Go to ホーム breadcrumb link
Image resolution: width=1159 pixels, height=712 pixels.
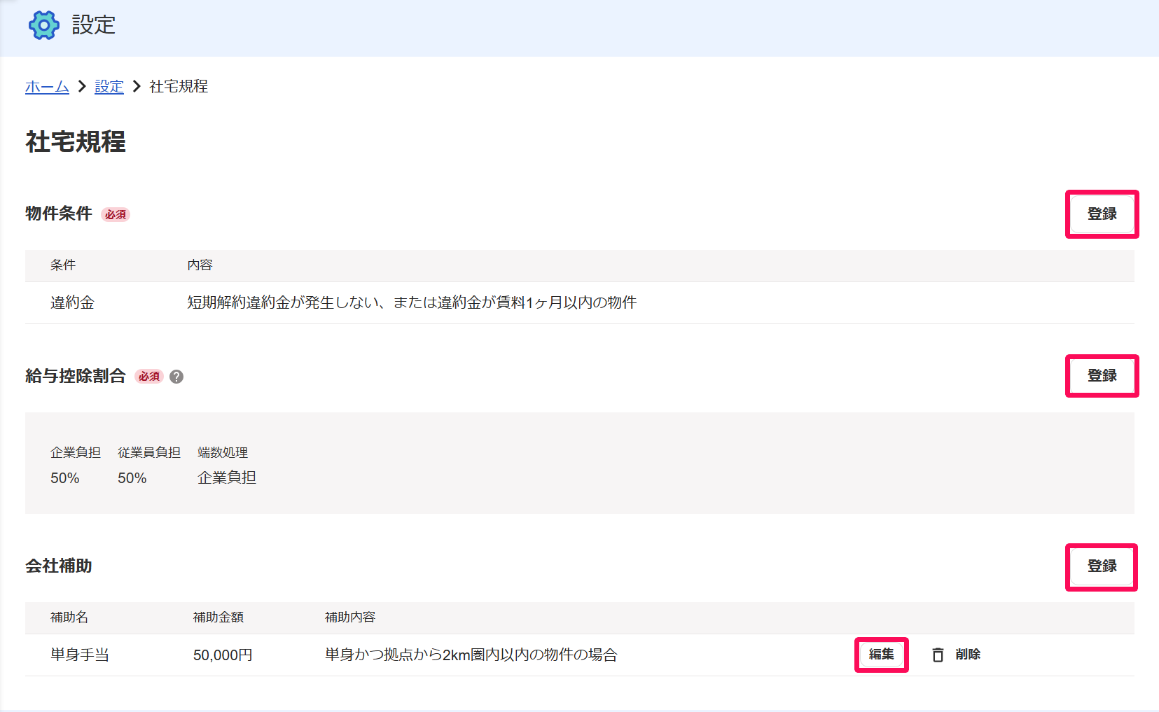pyautogui.click(x=47, y=86)
